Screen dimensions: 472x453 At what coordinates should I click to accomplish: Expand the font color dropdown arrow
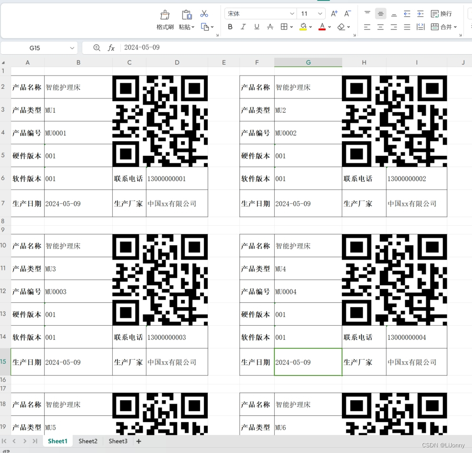(329, 27)
